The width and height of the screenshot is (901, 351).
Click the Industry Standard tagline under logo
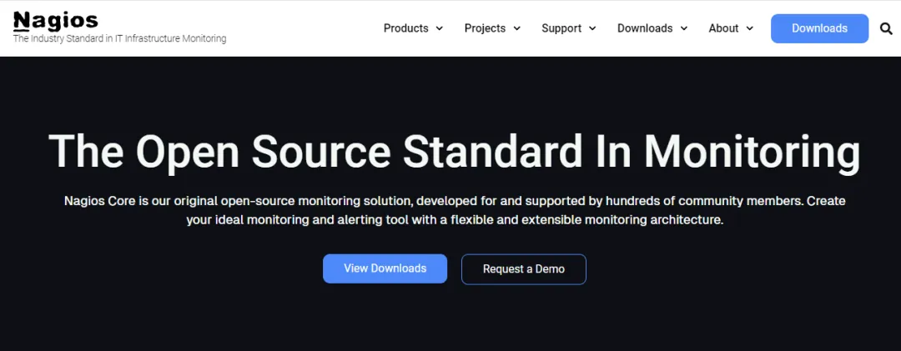[119, 39]
